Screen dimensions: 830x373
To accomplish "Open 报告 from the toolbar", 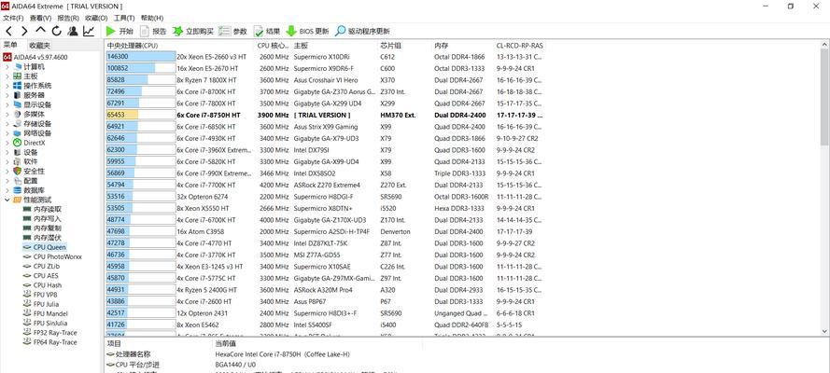I will (x=153, y=31).
